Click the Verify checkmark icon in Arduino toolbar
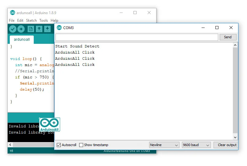The image size is (247, 166). [x=13, y=29]
